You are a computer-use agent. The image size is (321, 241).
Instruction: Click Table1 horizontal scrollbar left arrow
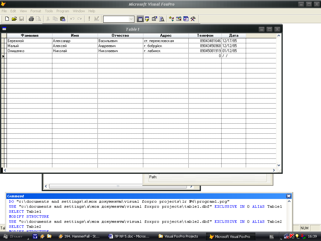5,170
